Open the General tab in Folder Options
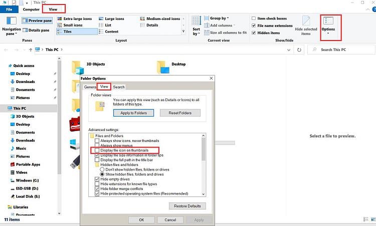This screenshot has height=226, width=376. pos(90,87)
